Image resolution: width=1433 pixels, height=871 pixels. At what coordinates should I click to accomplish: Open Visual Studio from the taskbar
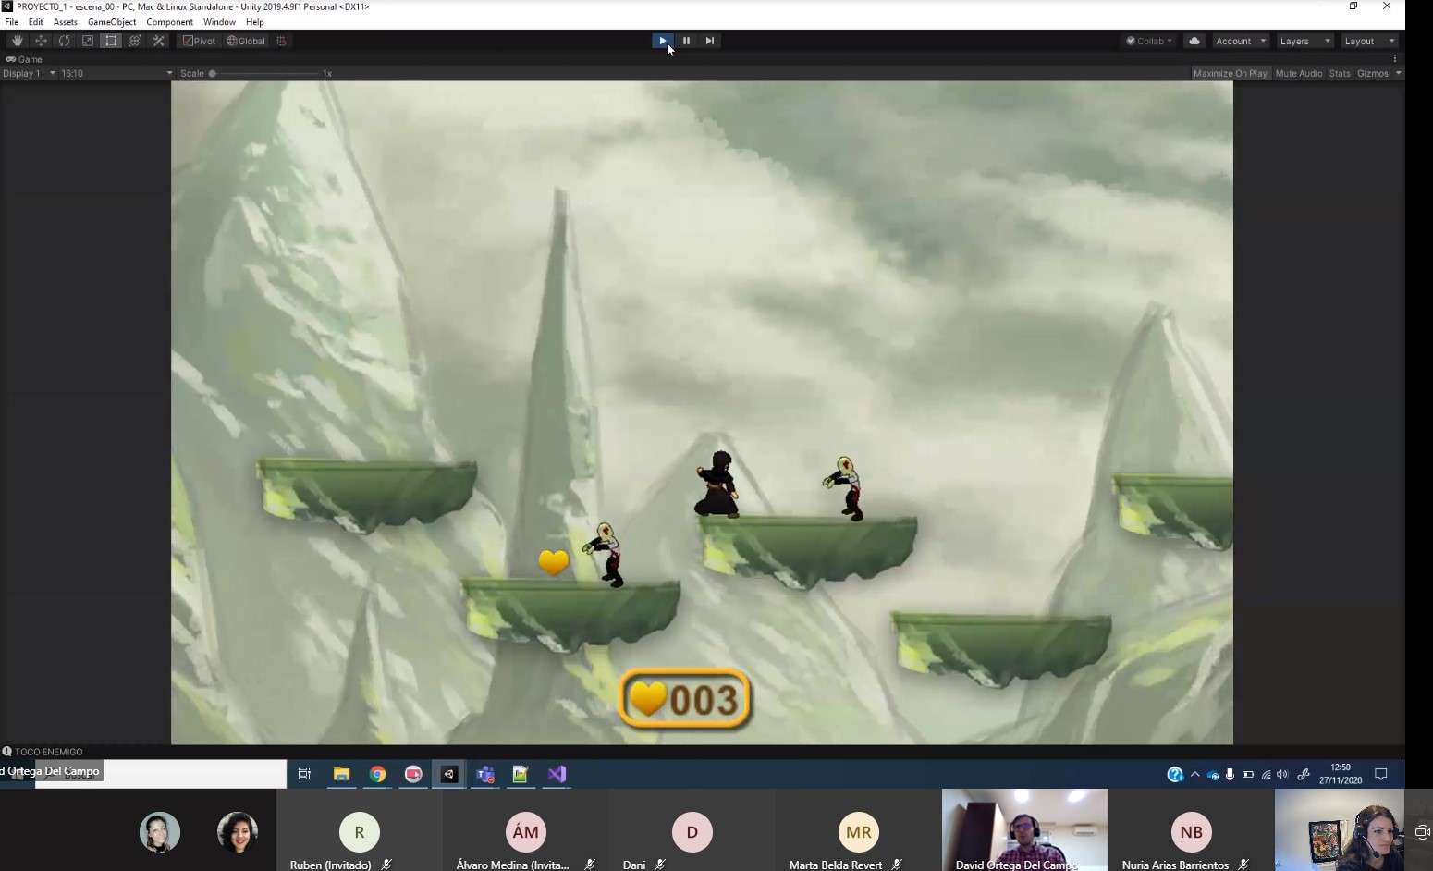(557, 774)
